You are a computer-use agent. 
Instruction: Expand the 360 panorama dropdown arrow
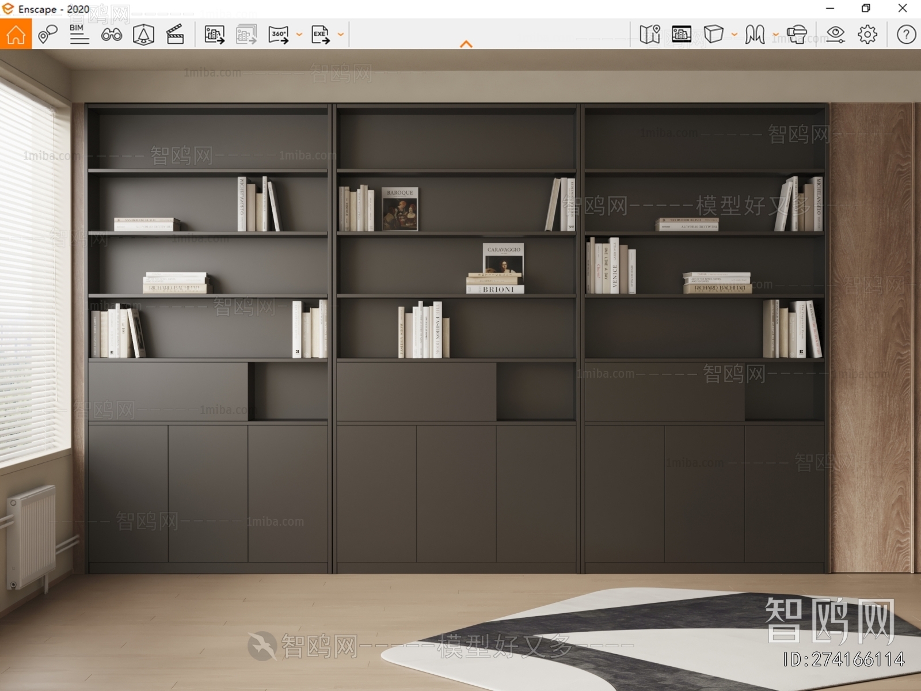[x=299, y=35]
